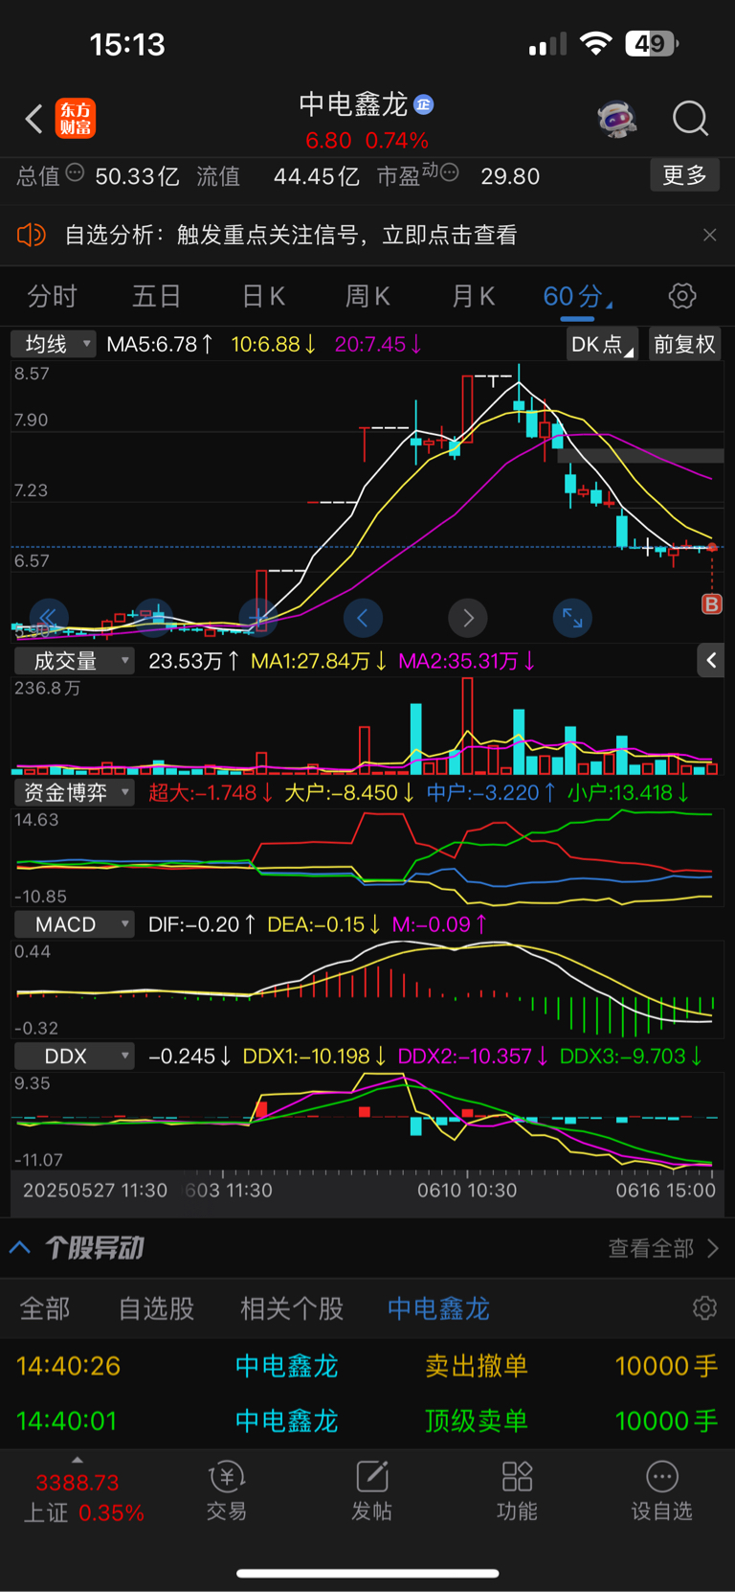Switch to the 五日 tab

click(156, 296)
